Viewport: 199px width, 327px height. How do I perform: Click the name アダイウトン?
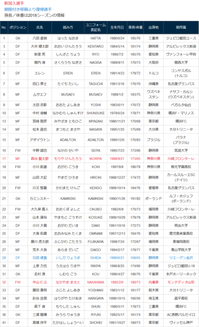pos(40,140)
